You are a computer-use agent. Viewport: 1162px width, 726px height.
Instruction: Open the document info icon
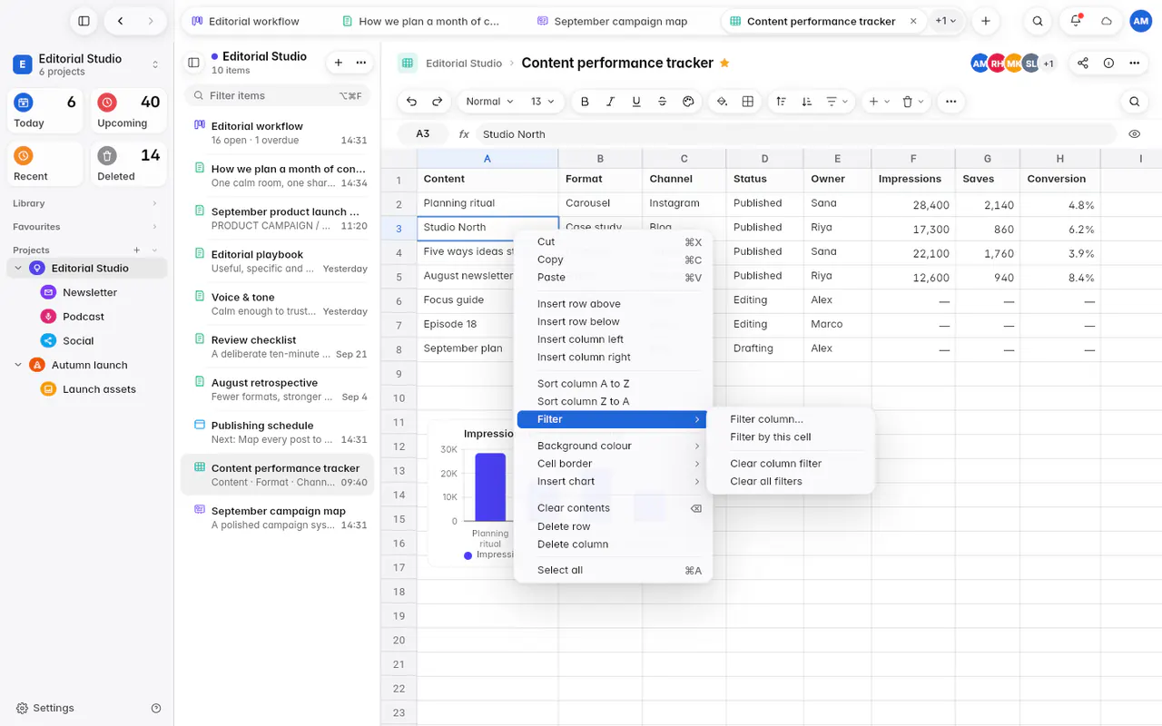(x=1108, y=63)
